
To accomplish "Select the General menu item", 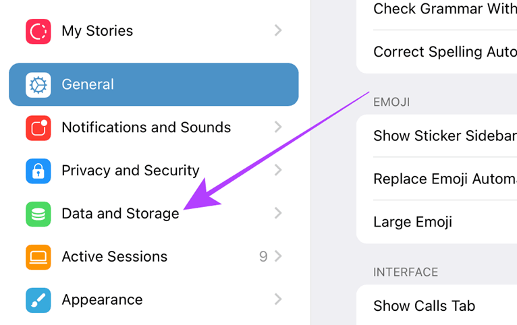I will (x=154, y=85).
